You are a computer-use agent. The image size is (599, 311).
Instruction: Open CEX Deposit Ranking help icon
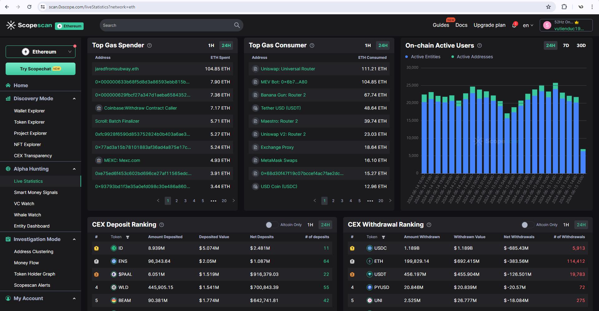162,225
